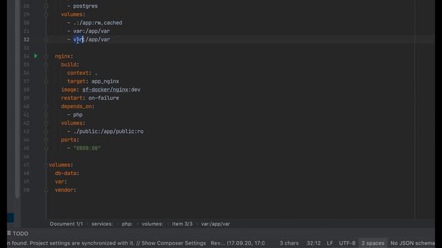Click the Rev... revision info in status bar

[238, 243]
